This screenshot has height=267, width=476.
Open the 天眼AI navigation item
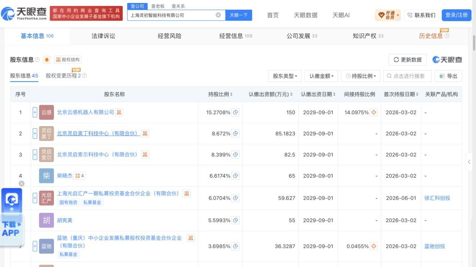(341, 15)
